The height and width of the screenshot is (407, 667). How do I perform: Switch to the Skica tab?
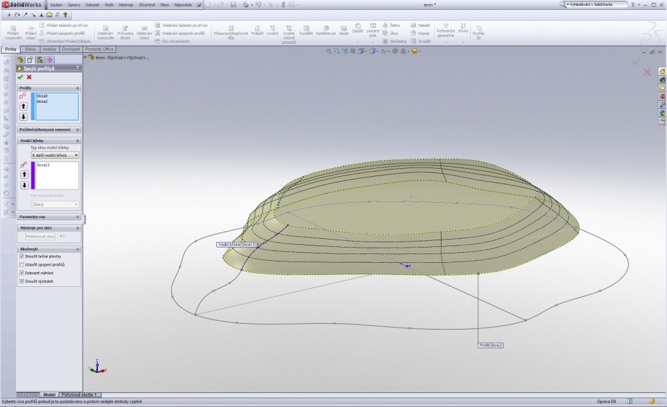click(30, 49)
